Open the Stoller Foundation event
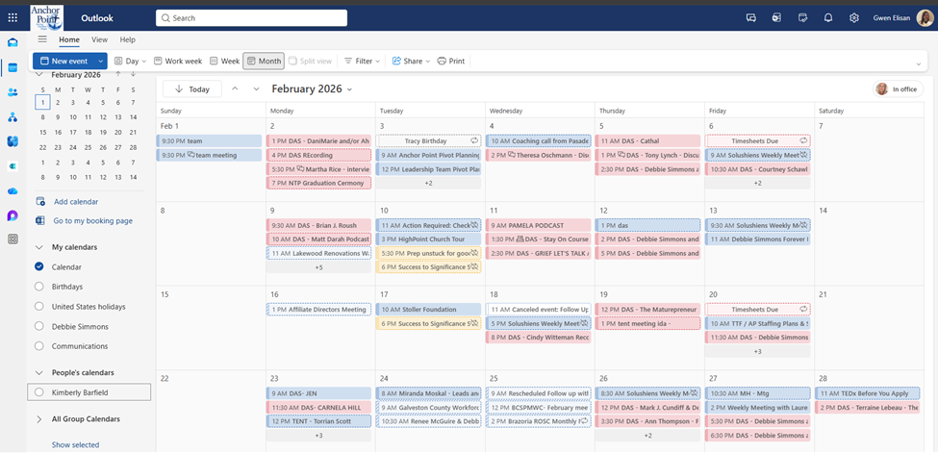 (428, 310)
